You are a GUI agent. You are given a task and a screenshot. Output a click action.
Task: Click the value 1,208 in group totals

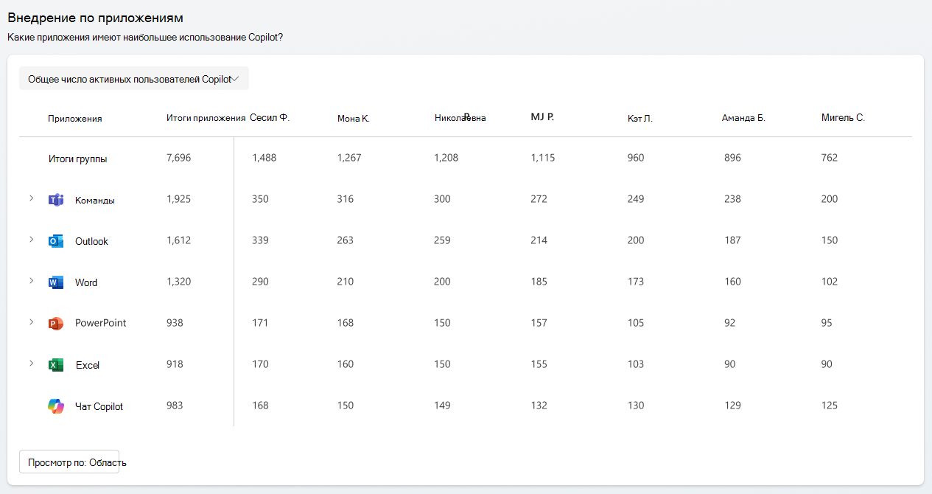click(x=446, y=158)
